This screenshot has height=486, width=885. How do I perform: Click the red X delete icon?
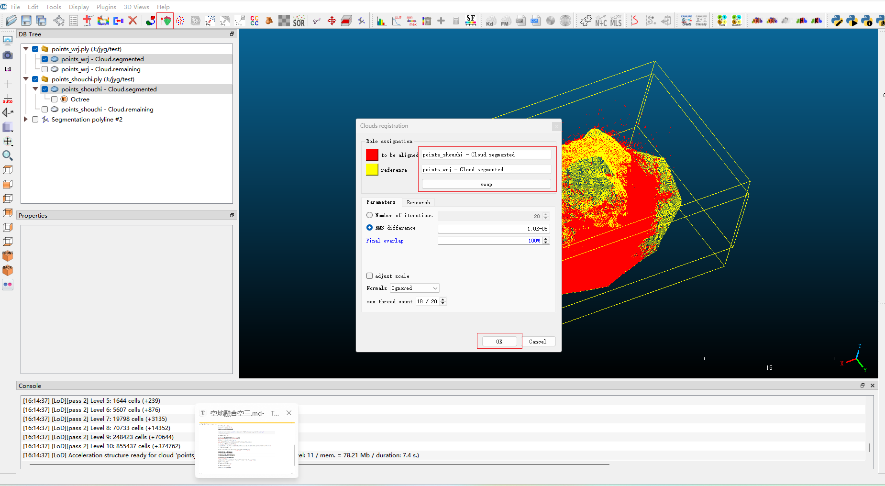pyautogui.click(x=133, y=21)
